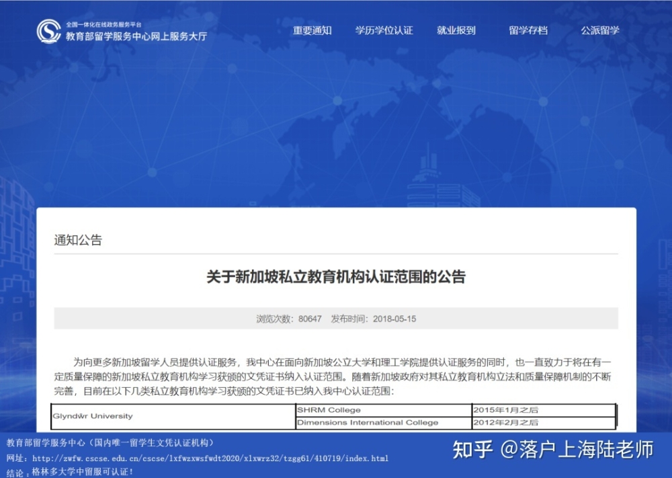Click the SHRM College table cell
The width and height of the screenshot is (672, 478).
[384, 410]
